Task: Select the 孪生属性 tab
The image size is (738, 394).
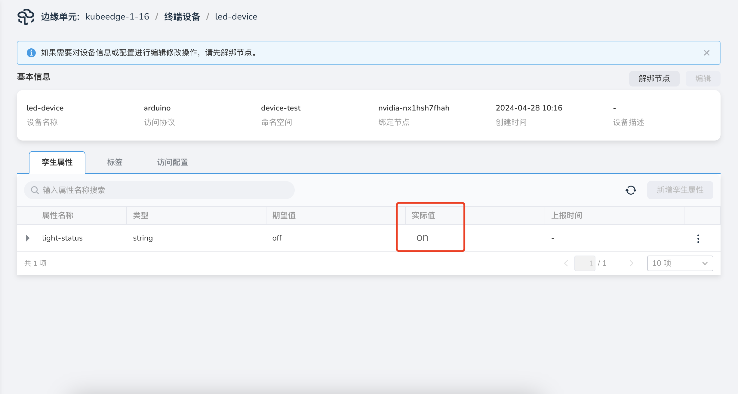Action: pos(57,162)
